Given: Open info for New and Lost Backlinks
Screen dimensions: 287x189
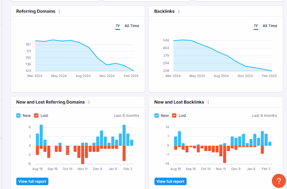Looking at the screenshot, I should 208,102.
